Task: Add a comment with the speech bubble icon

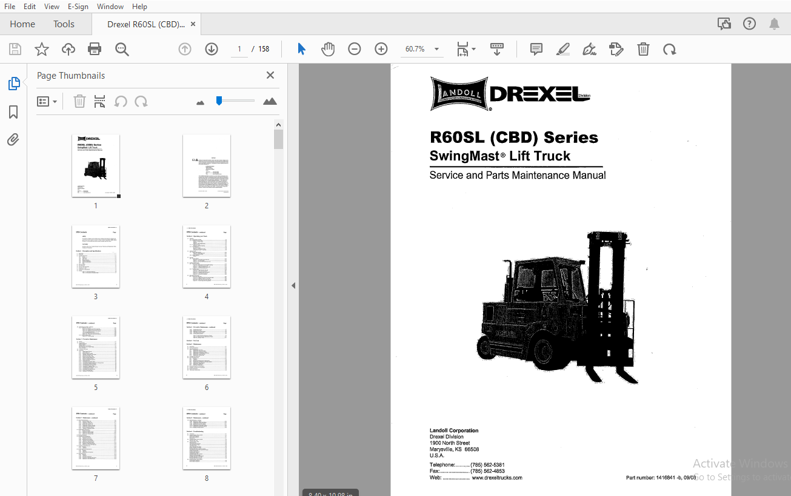Action: (x=536, y=49)
